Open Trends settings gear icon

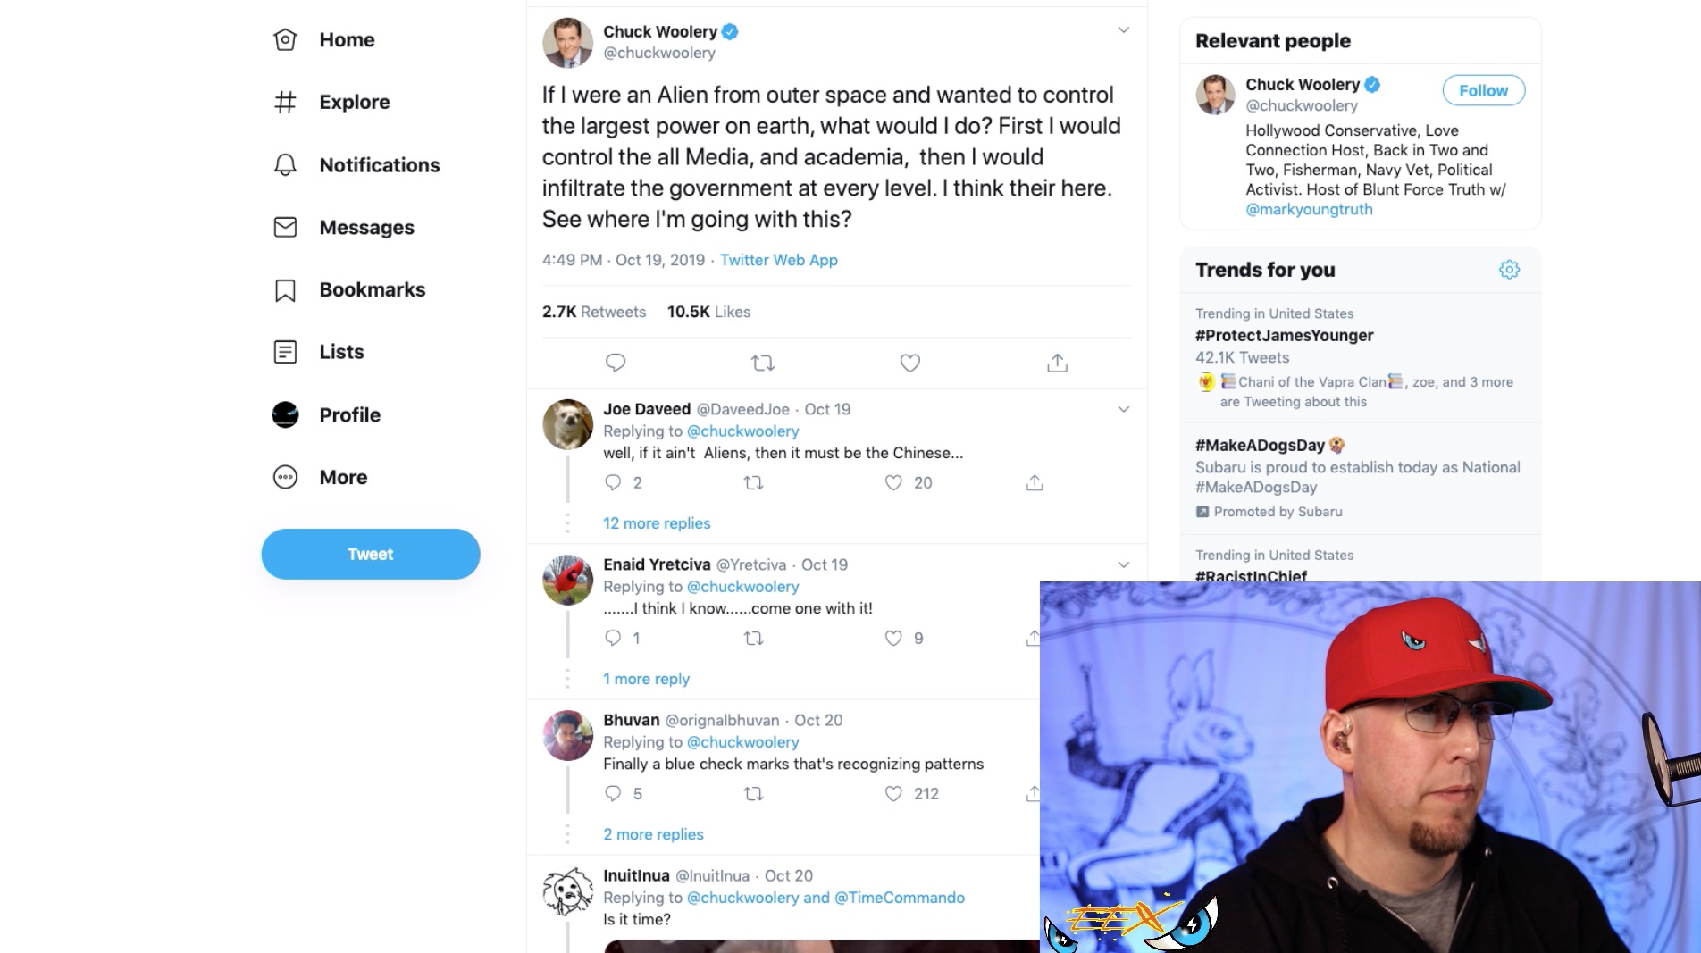(1509, 270)
